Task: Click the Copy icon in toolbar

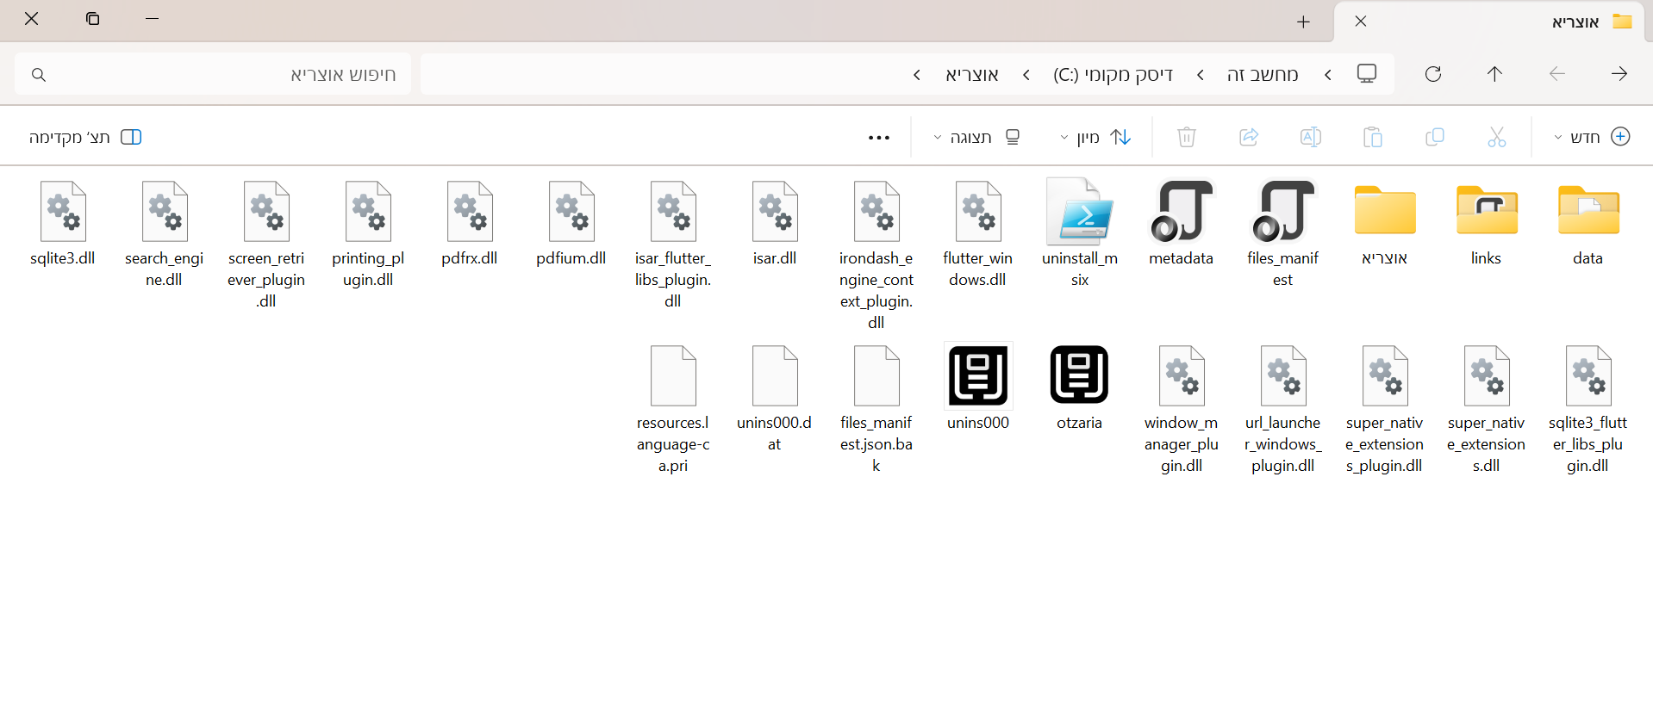Action: [1434, 137]
